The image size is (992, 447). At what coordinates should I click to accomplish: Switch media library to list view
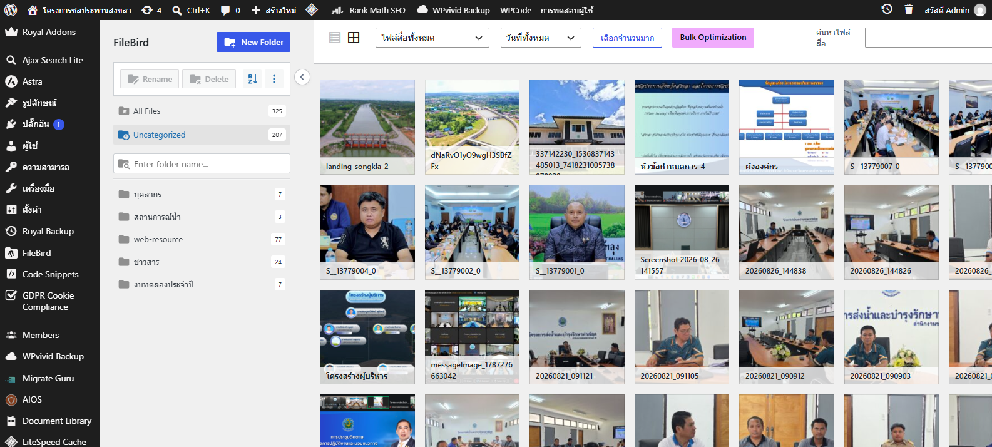335,38
